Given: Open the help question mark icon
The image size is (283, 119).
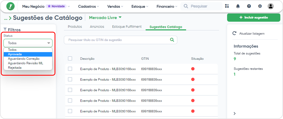Looking at the screenshot, I should pyautogui.click(x=249, y=6).
